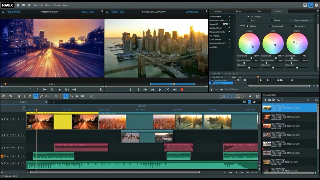Image resolution: width=320 pixels, height=180 pixels.
Task: Expand the Movement effects dropdown
Action: pyautogui.click(x=229, y=20)
